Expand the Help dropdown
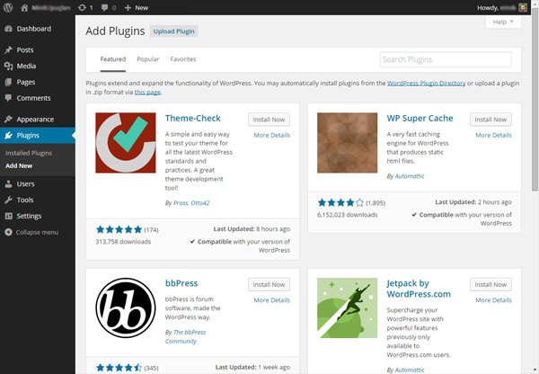 [503, 22]
